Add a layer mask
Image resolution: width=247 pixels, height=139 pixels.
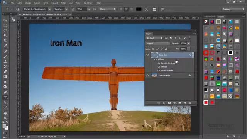[169, 103]
